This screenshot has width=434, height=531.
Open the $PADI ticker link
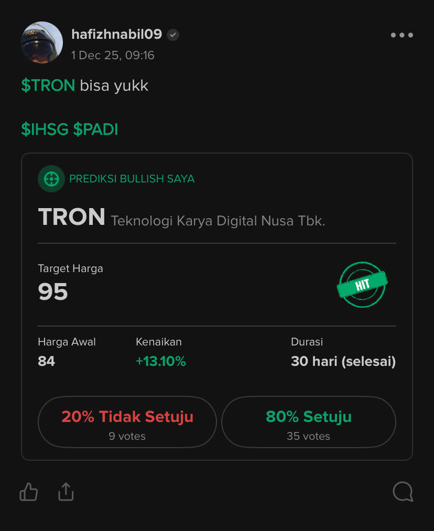coord(95,129)
